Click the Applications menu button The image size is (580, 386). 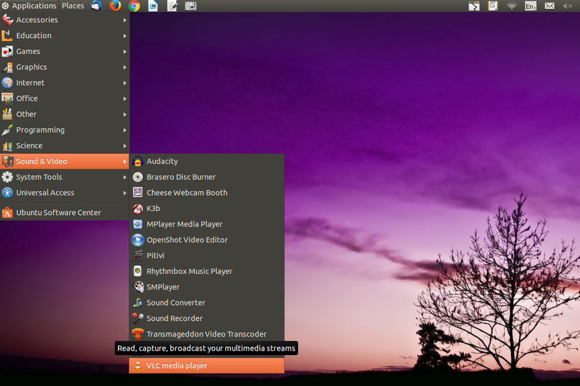(29, 6)
